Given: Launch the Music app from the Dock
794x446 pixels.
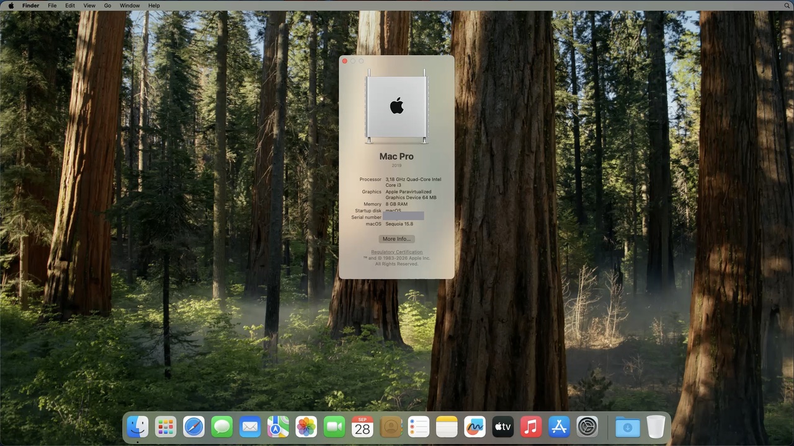Looking at the screenshot, I should 531,427.
